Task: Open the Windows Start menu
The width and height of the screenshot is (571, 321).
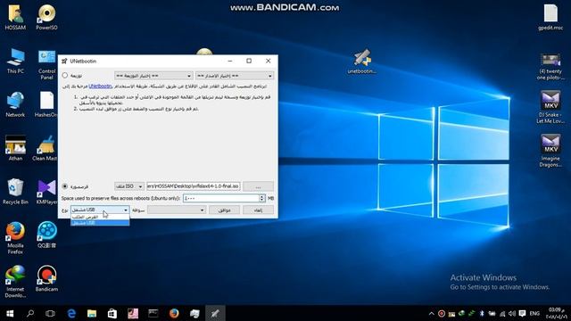Action: [10, 313]
